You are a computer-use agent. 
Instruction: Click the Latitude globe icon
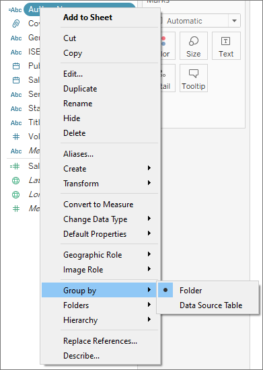[15, 180]
